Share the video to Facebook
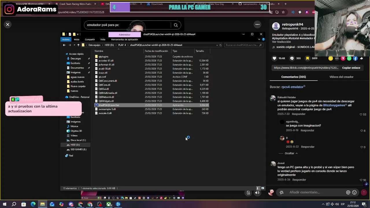Screen dimensions: 370x208 [x=355, y=58]
